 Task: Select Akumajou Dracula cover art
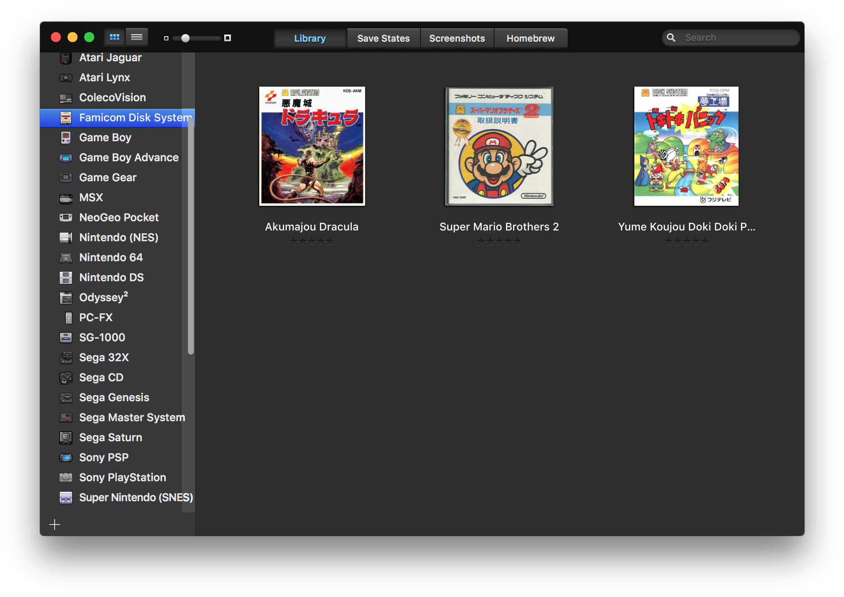(x=312, y=146)
